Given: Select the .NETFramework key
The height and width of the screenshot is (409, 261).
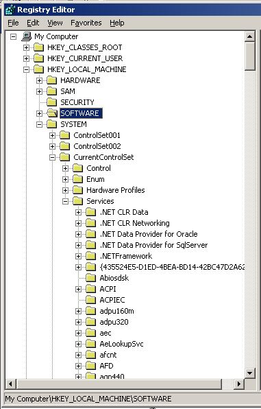Looking at the screenshot, I should [x=126, y=256].
